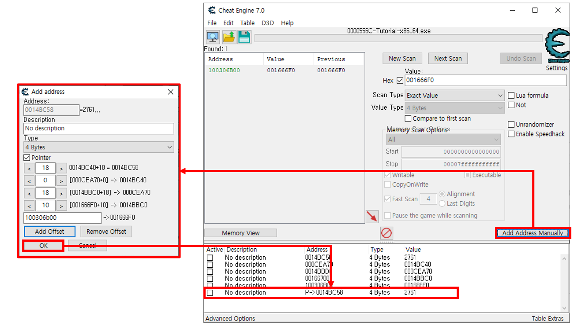The width and height of the screenshot is (574, 328).
Task: Select found address 100306B00 row
Action: tap(285, 70)
